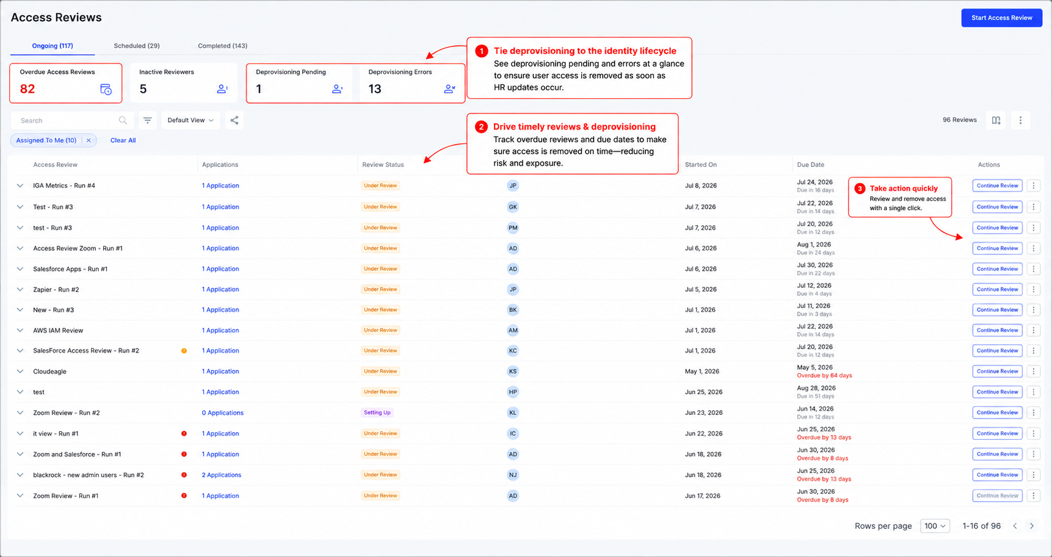Viewport: 1052px width, 557px height.
Task: Click the Overdue Access Reviews calendar icon
Action: click(106, 90)
